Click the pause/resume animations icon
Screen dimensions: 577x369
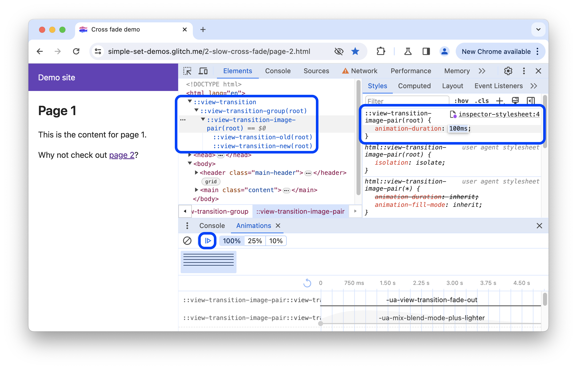(x=207, y=240)
